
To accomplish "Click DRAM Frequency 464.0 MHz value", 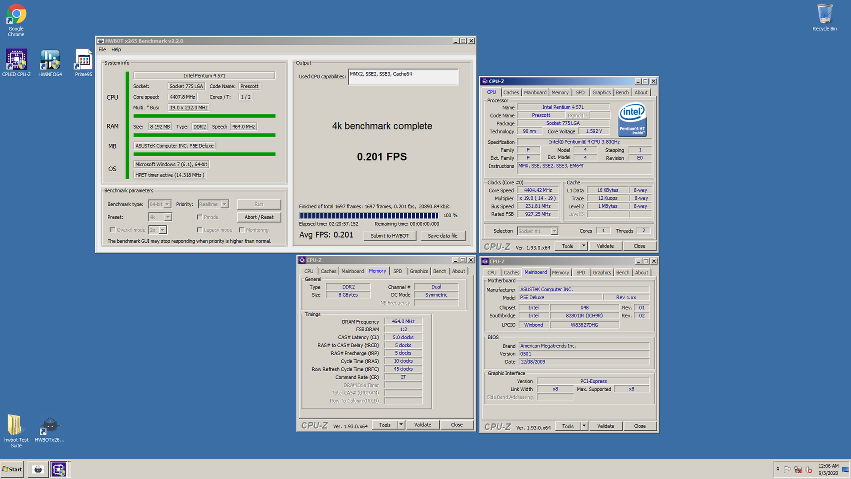I will (x=403, y=322).
